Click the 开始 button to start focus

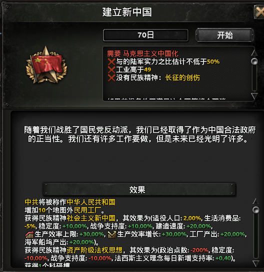tap(224, 35)
